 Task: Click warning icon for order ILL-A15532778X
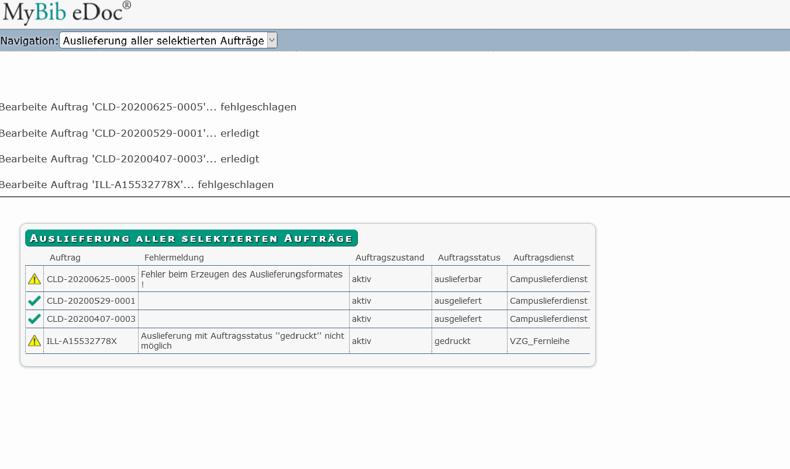click(35, 341)
